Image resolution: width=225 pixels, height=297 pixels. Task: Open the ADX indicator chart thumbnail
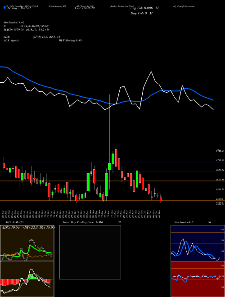27,243
